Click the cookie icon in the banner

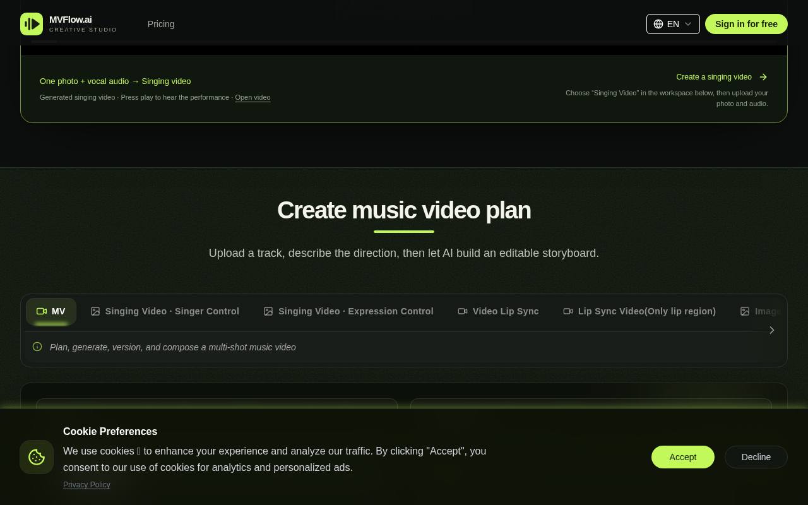37,457
